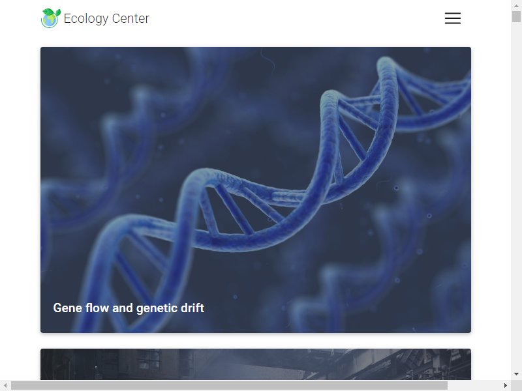This screenshot has height=391, width=522.
Task: Click the vertical scrollbar thumb
Action: point(516,17)
